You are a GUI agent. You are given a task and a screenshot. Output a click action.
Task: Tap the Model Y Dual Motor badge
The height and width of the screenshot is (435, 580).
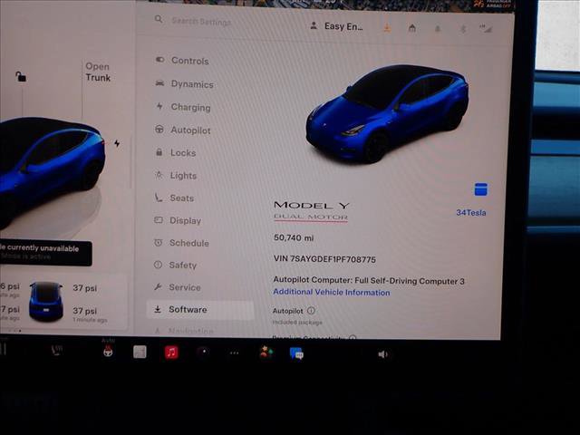[311, 211]
